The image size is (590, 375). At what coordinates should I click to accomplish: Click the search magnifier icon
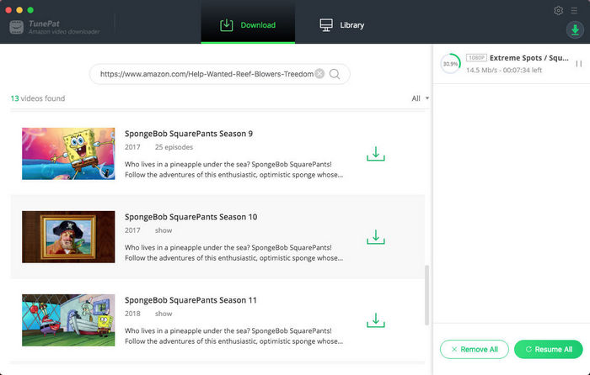click(335, 74)
